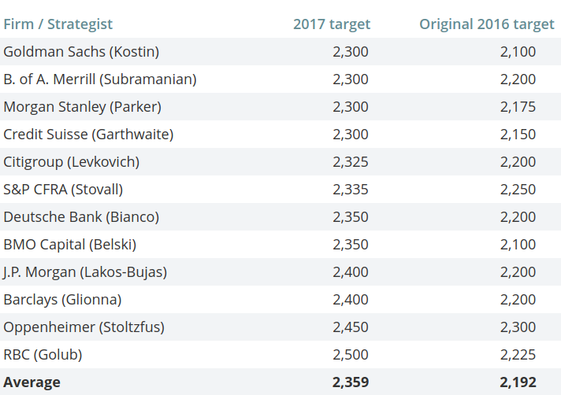Click the RBC (Golub) cell
The width and height of the screenshot is (561, 395).
(43, 355)
